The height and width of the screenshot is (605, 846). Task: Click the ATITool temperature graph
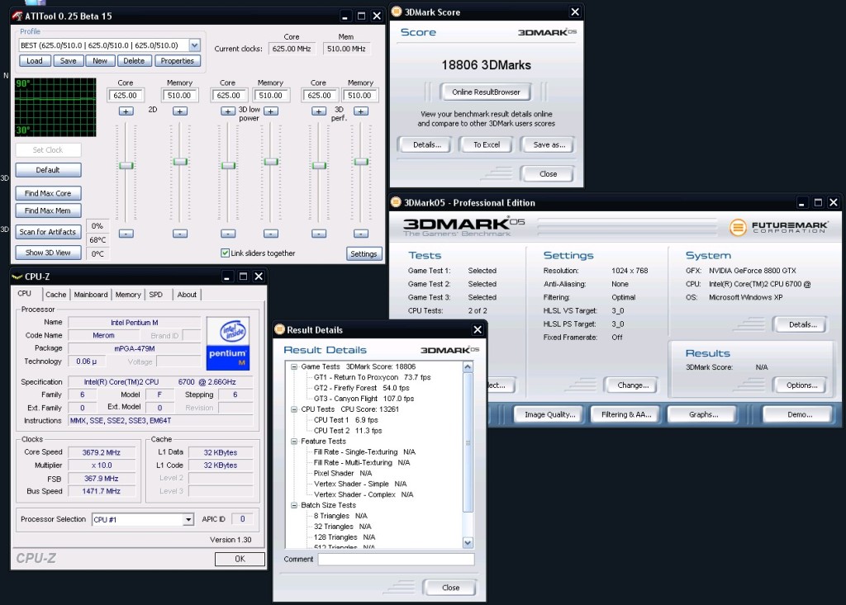coord(55,106)
